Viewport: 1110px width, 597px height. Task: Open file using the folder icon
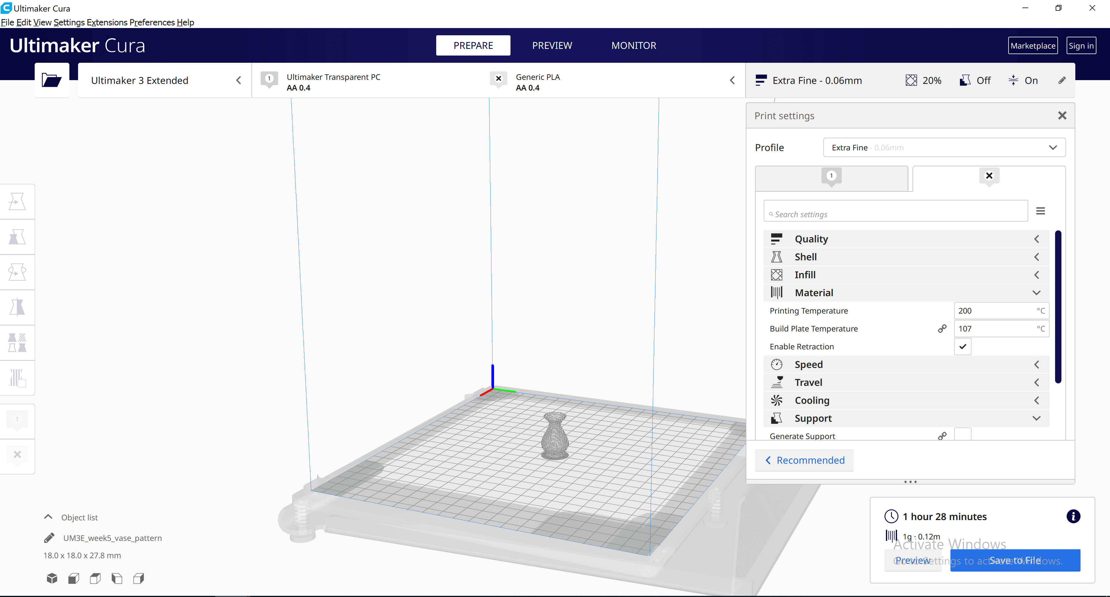52,80
